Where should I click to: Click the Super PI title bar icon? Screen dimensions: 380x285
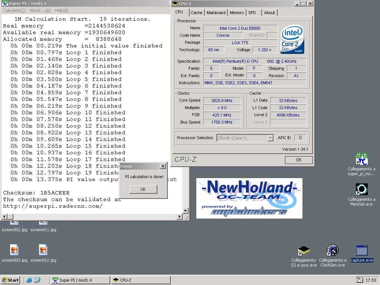pyautogui.click(x=4, y=3)
